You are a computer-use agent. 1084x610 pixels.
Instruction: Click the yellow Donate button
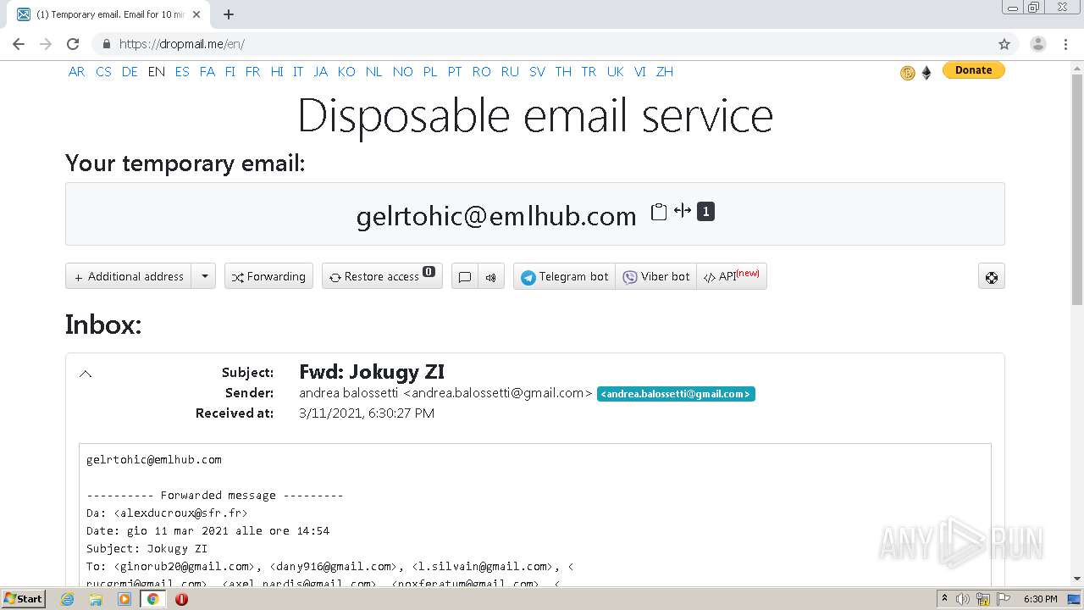coord(973,70)
